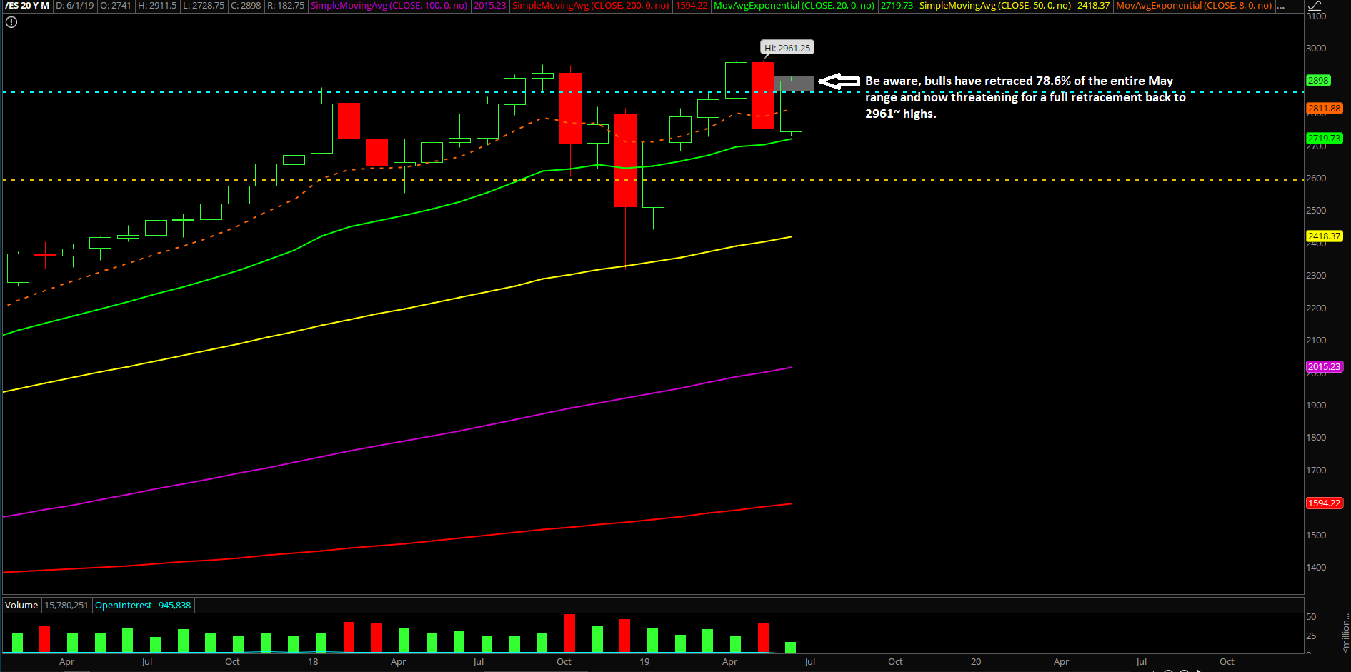
Task: Select SimpleMovingAvg (CLOSE, 100) study label
Action: pyautogui.click(x=389, y=6)
